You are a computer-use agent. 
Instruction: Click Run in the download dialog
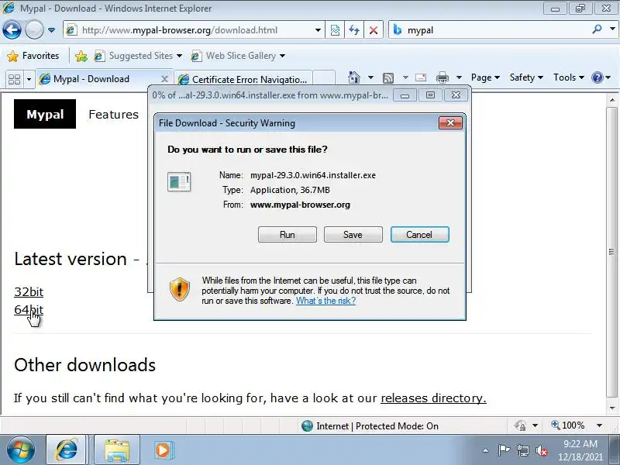point(287,235)
